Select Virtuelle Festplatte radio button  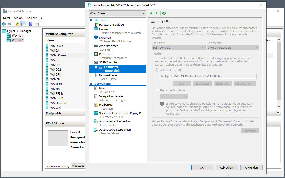point(157,70)
